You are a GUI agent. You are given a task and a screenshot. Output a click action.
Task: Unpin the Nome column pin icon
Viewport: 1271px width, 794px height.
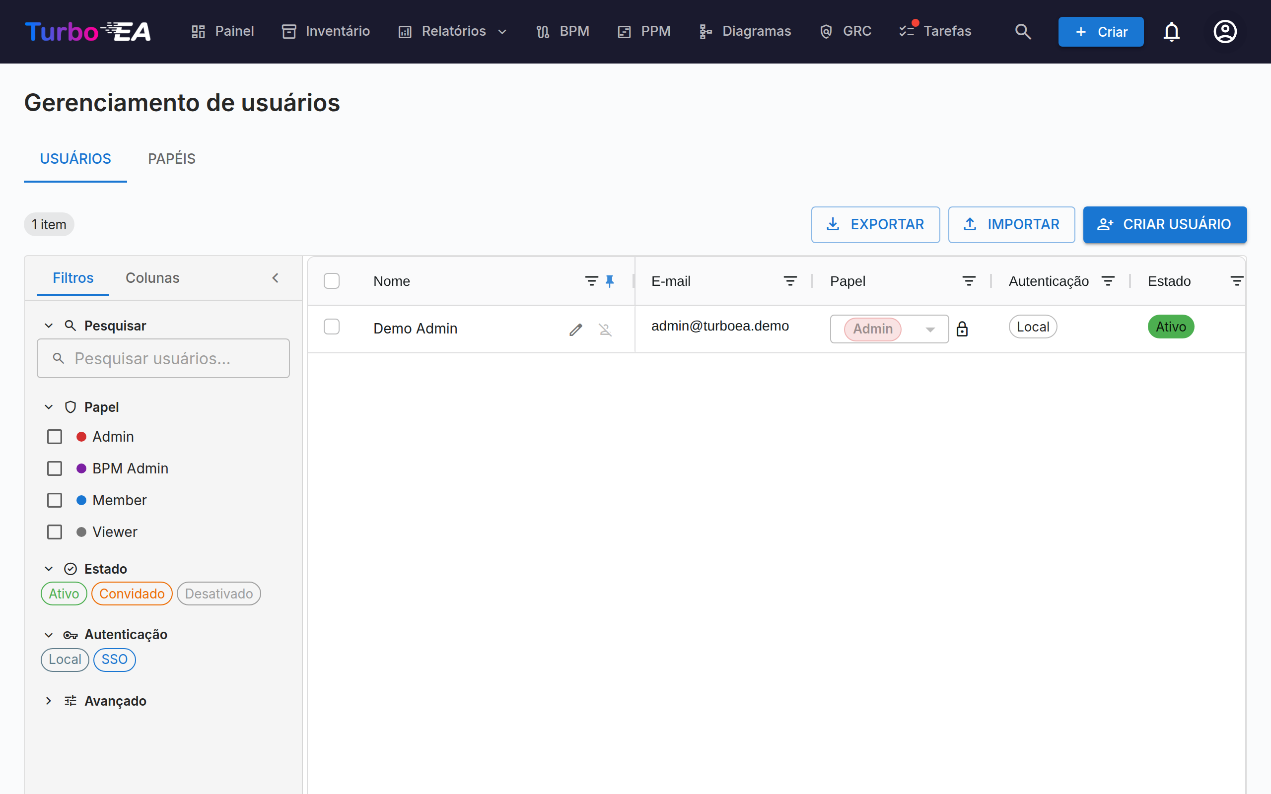point(610,281)
